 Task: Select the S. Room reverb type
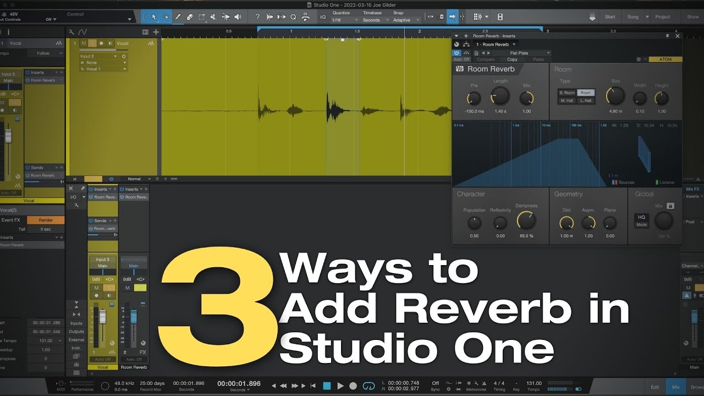tap(567, 92)
